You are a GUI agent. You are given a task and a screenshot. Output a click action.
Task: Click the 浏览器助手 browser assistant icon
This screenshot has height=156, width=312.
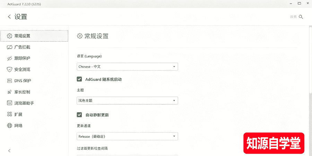point(10,103)
